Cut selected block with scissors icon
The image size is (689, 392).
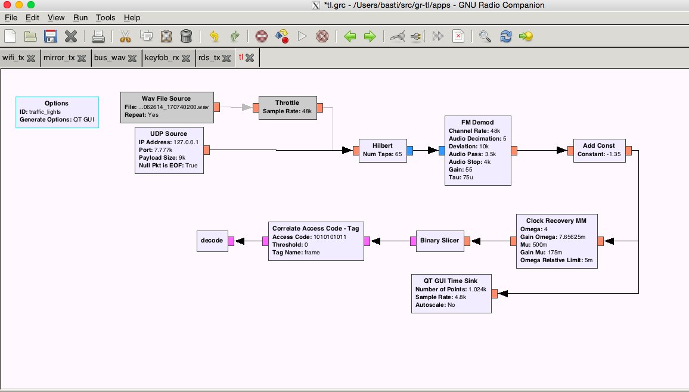[125, 36]
